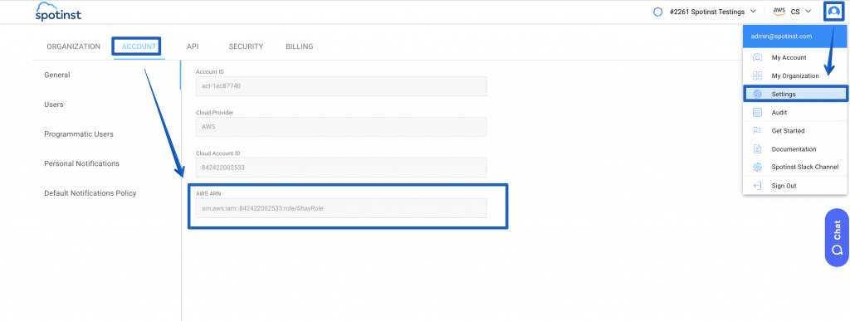This screenshot has height=321, width=850.
Task: Click the organization circle icon beside #2261
Action: point(658,12)
